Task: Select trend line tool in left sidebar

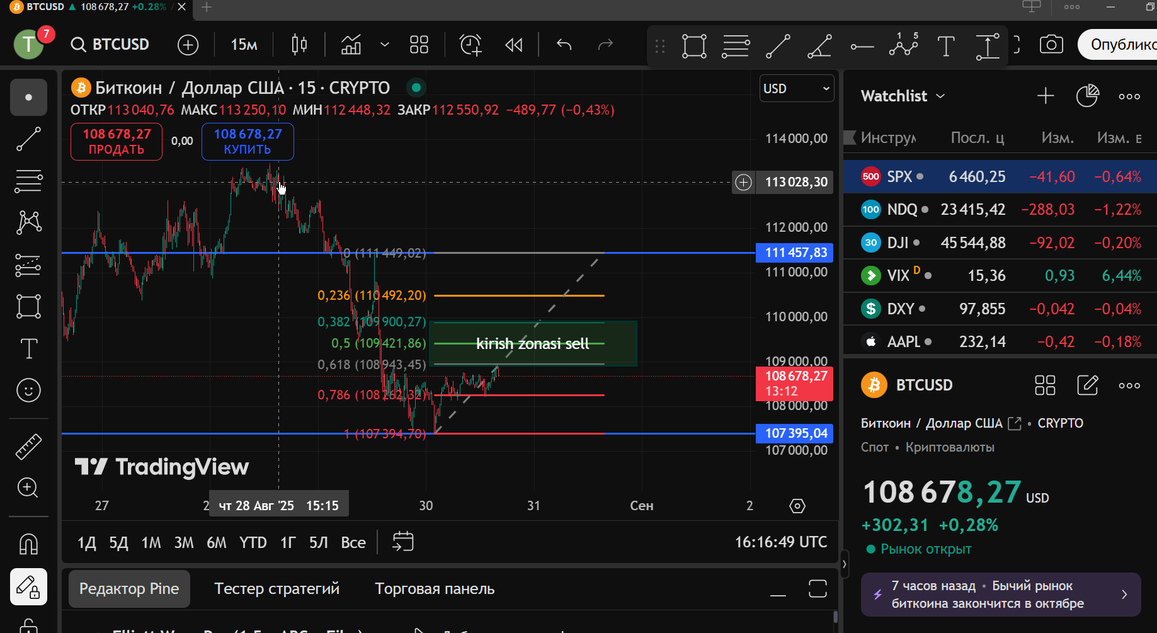Action: pyautogui.click(x=28, y=139)
